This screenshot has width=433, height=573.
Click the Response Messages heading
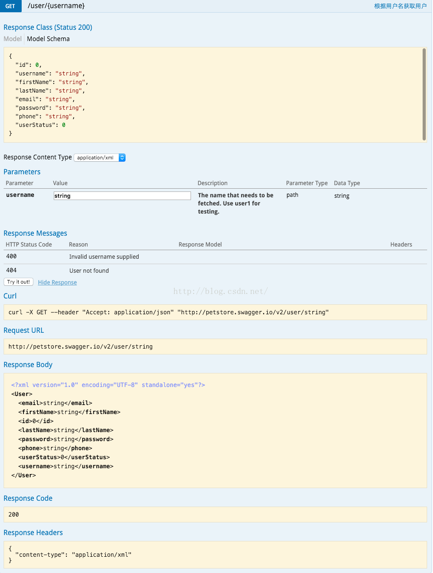pyautogui.click(x=35, y=233)
